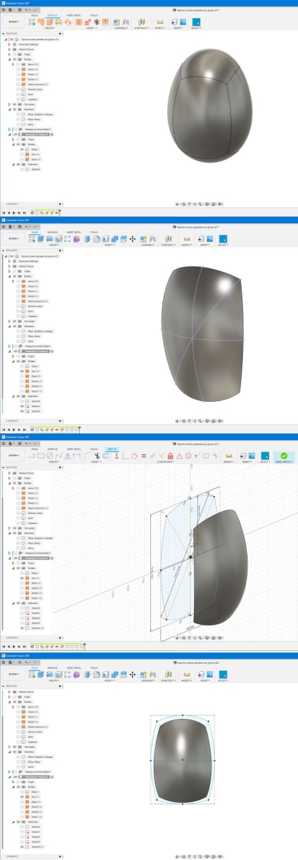Image resolution: width=298 pixels, height=860 pixels.
Task: Click the Orbit navigation icon in top window
Action: point(177,203)
